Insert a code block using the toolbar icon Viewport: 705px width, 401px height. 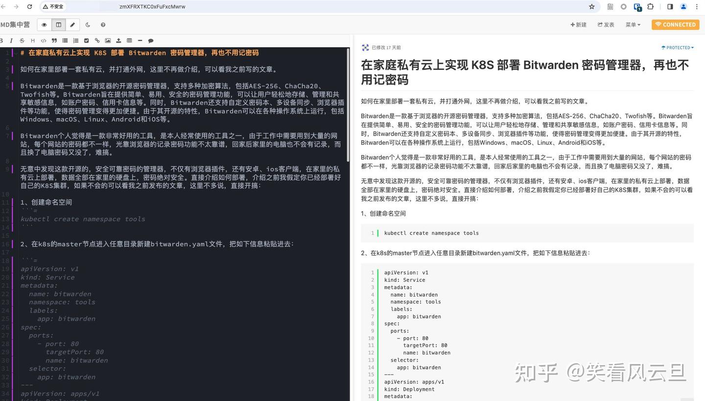[x=44, y=41]
